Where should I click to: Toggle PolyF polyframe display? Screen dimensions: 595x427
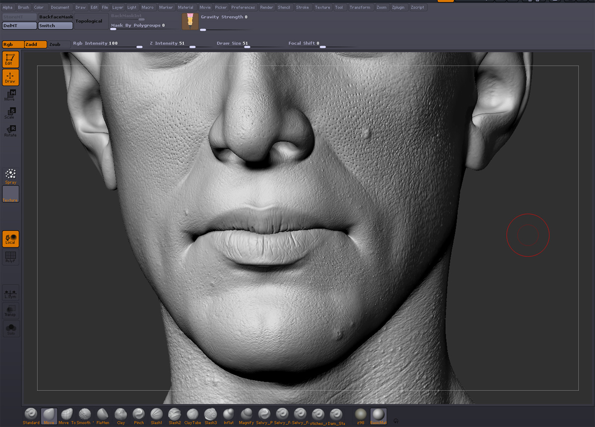(10, 257)
